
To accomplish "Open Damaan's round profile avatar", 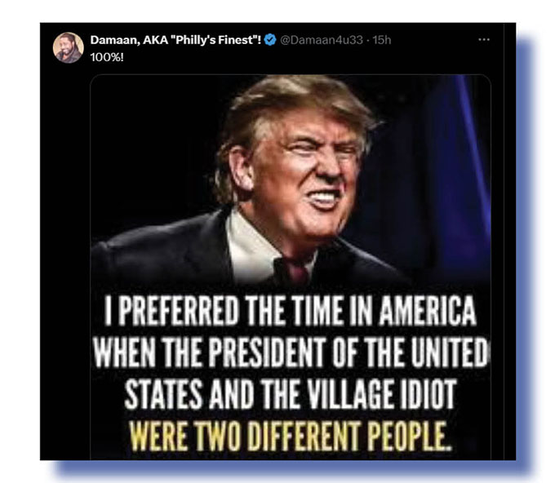I will click(x=69, y=48).
